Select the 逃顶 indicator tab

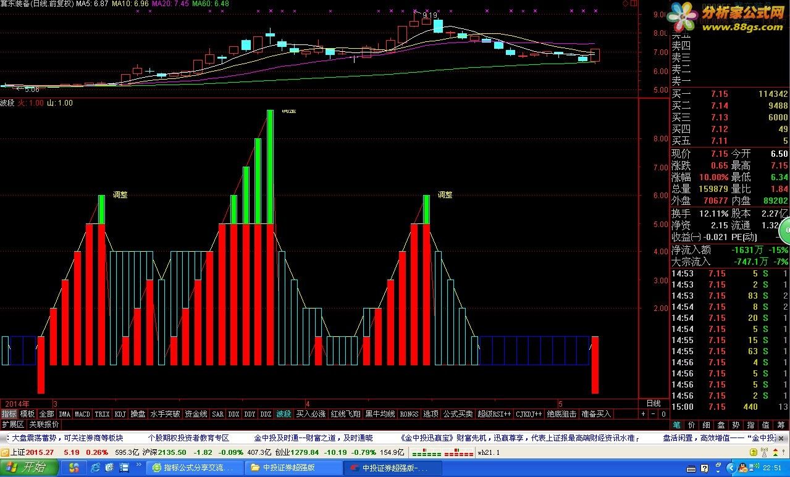pyautogui.click(x=431, y=414)
